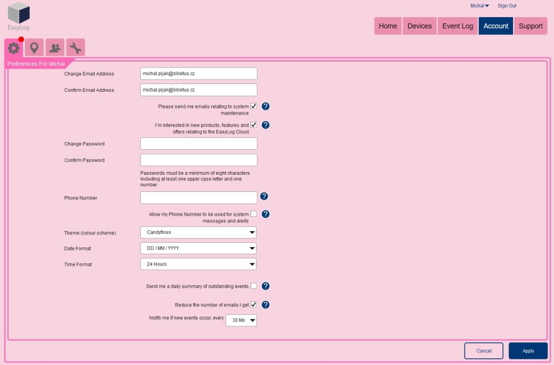Show help for reducing number of emails
This screenshot has height=365, width=554.
[265, 305]
